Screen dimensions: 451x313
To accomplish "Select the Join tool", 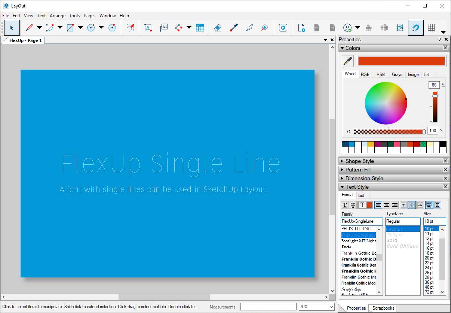I will [x=265, y=28].
